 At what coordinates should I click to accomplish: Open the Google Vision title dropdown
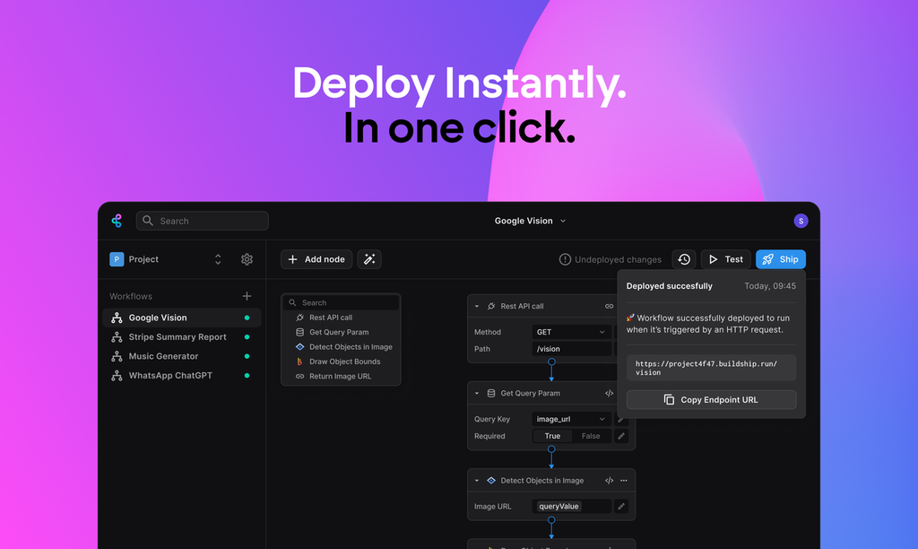pyautogui.click(x=530, y=221)
